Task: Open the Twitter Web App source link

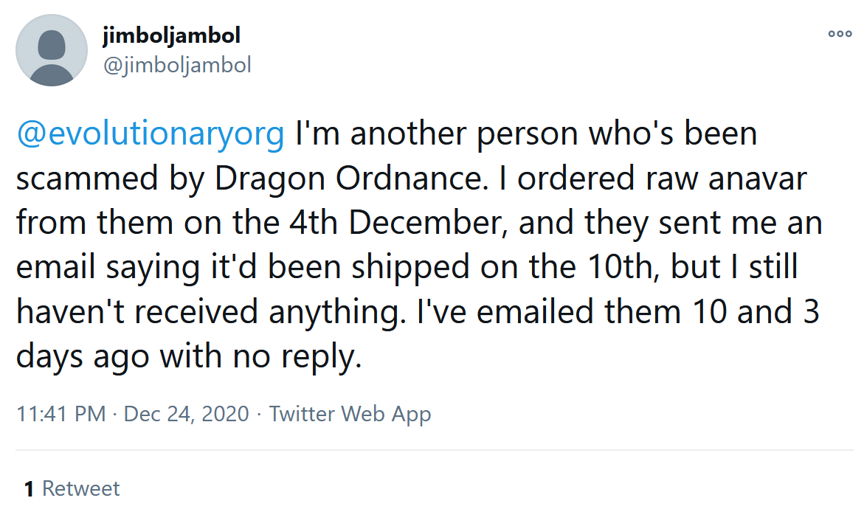Action: pos(350,414)
